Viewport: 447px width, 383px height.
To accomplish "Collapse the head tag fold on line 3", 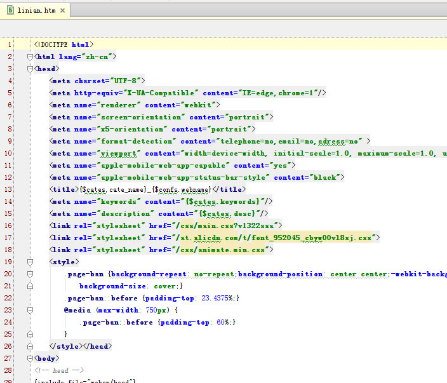I will pyautogui.click(x=30, y=69).
